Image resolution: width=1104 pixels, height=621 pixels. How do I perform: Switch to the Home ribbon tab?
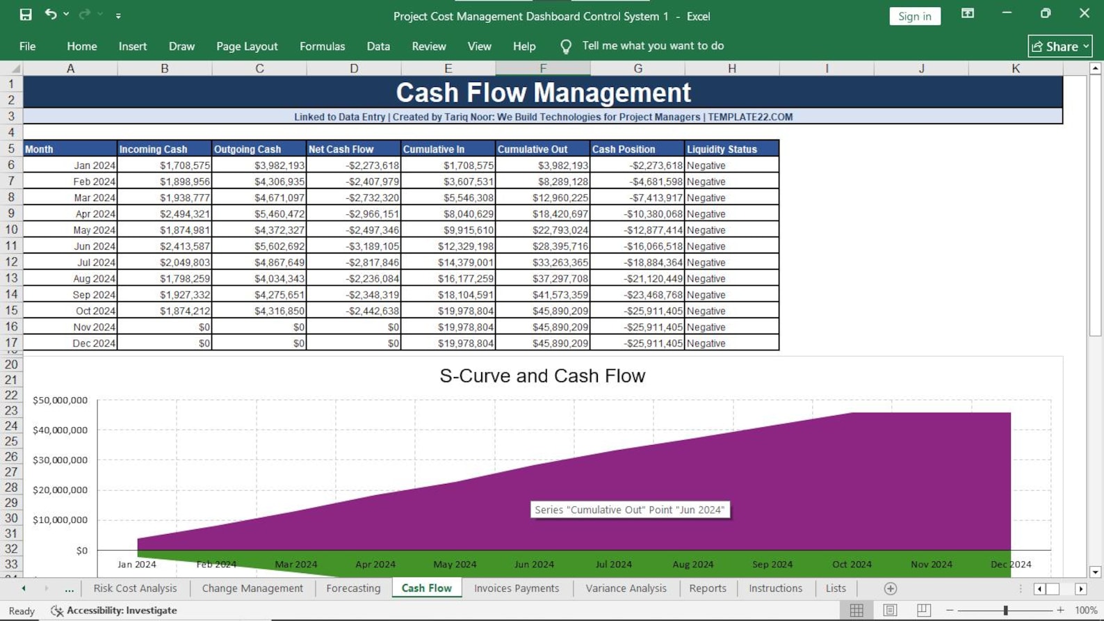(x=82, y=47)
